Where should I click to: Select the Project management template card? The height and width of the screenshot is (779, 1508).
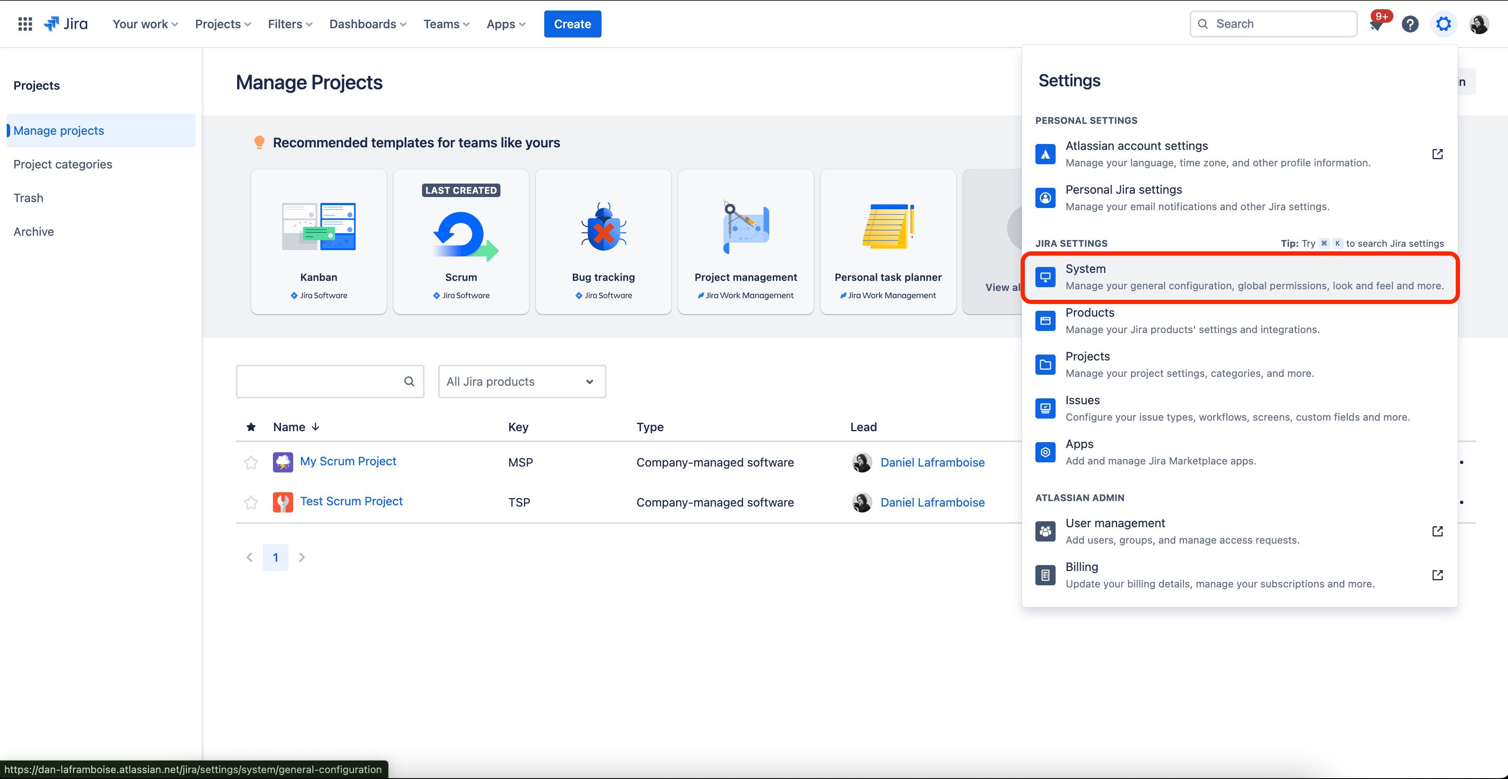[746, 242]
